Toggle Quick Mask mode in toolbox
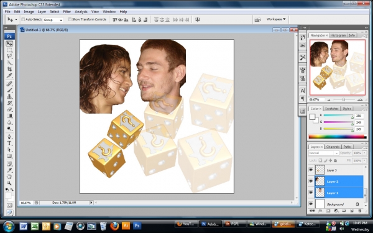Image resolution: width=373 pixels, height=233 pixels. point(9,205)
